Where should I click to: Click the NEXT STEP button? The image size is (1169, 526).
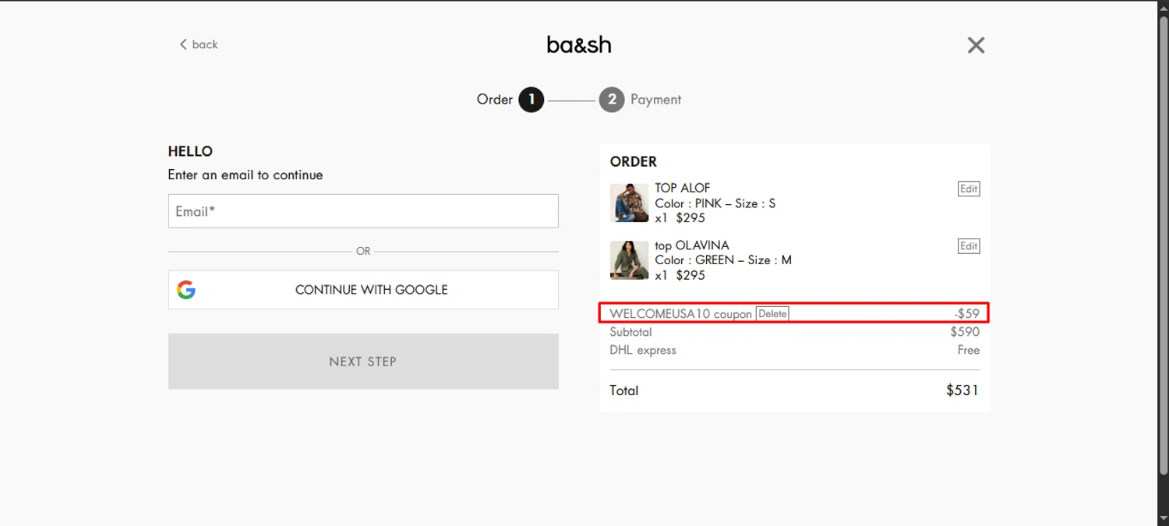point(363,362)
